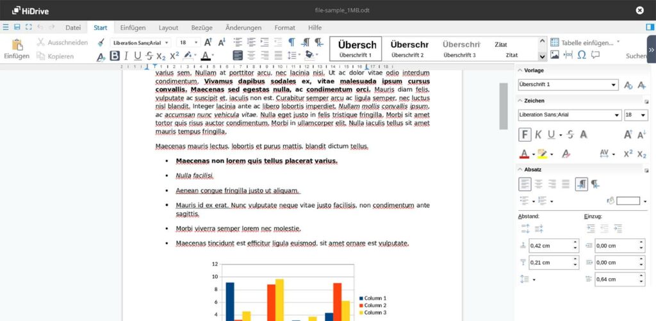Viewport: 656px width, 321px height.
Task: Click the paragraph background color box in the Absatz panel
Action: (x=628, y=201)
